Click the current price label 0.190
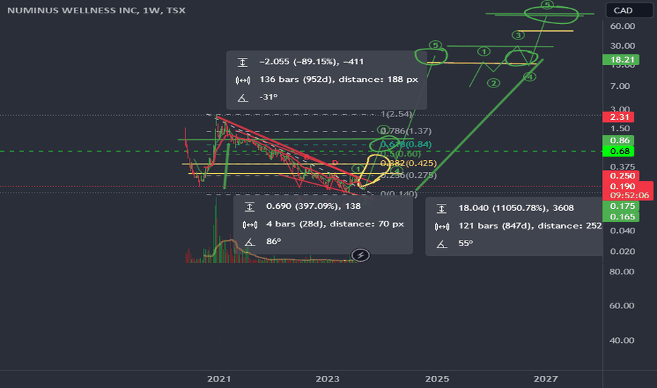Viewport: 657px width, 388px height. [x=622, y=186]
